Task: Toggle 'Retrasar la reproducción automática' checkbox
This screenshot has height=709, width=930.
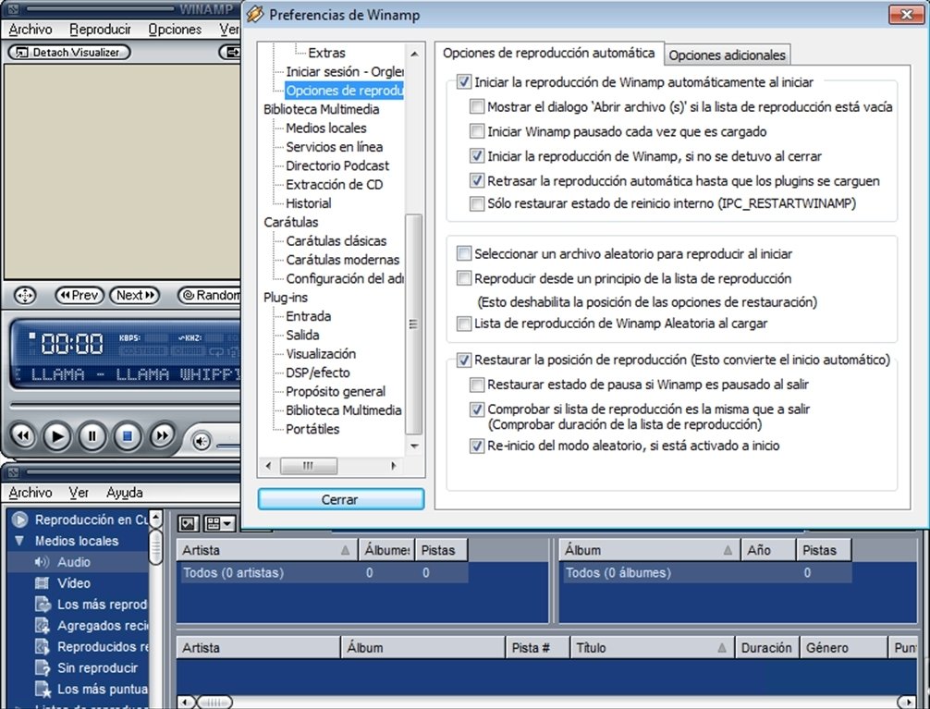Action: pyautogui.click(x=477, y=180)
